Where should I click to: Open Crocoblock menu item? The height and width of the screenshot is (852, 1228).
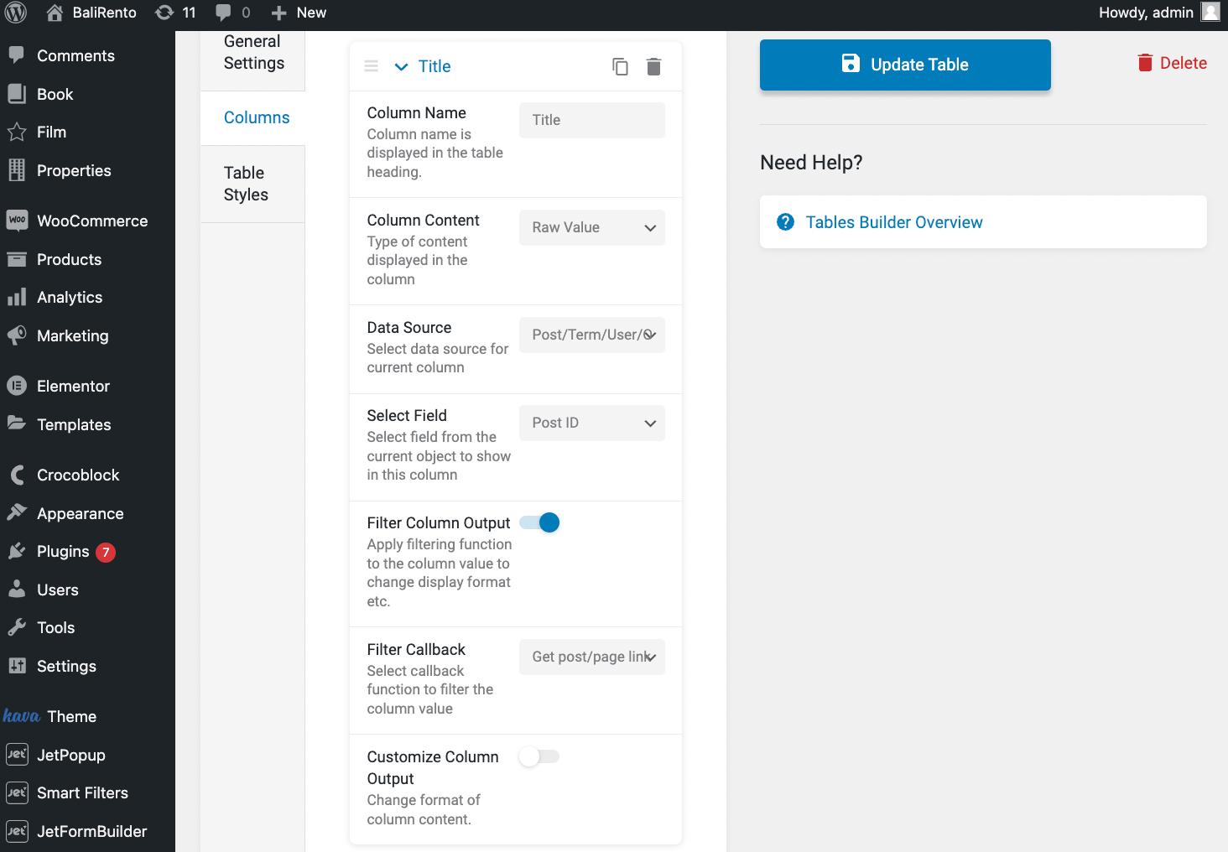[87, 475]
